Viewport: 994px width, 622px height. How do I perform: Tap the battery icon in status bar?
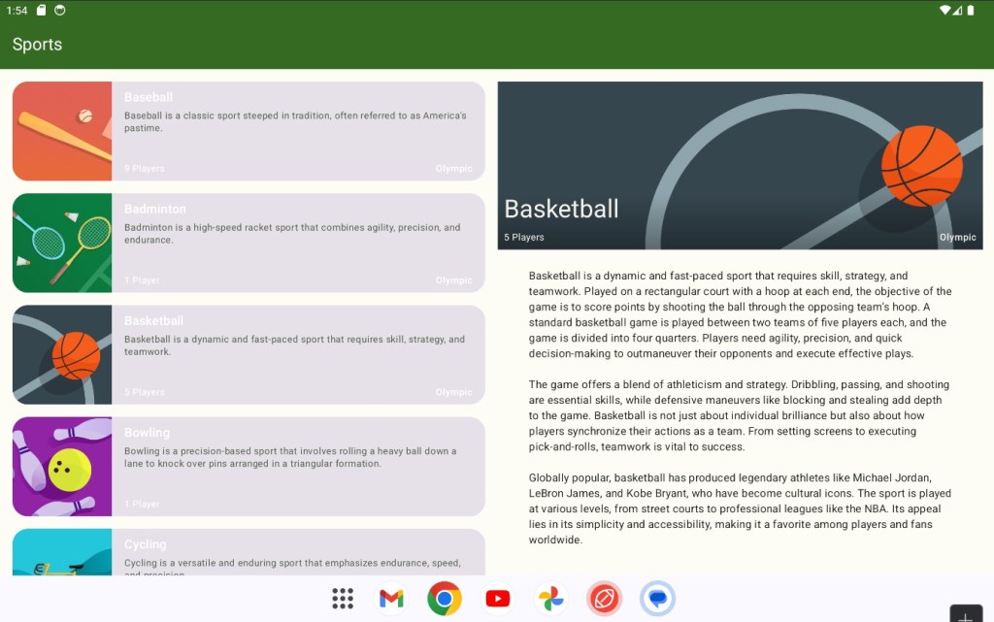[x=974, y=10]
